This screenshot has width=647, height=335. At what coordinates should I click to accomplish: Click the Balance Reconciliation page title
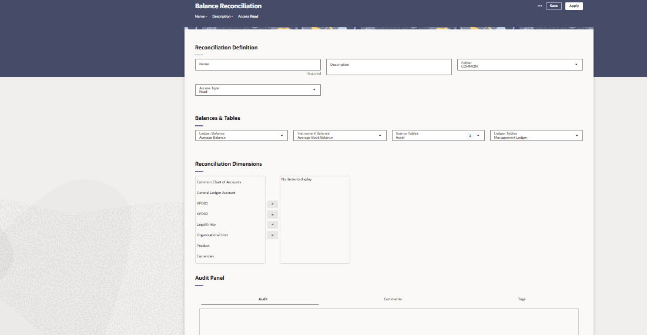[x=228, y=6]
